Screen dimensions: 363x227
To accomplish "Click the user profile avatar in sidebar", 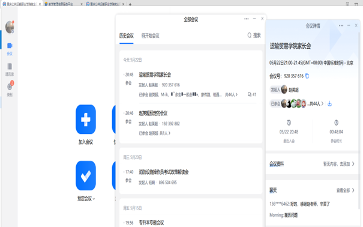I will [10, 27].
